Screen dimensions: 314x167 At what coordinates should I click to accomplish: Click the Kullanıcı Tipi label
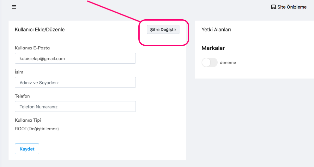point(28,120)
